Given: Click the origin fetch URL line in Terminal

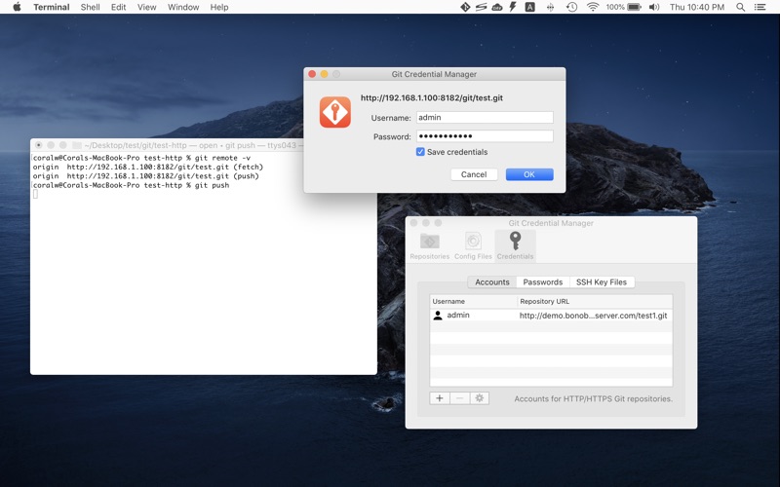Looking at the screenshot, I should (x=148, y=167).
